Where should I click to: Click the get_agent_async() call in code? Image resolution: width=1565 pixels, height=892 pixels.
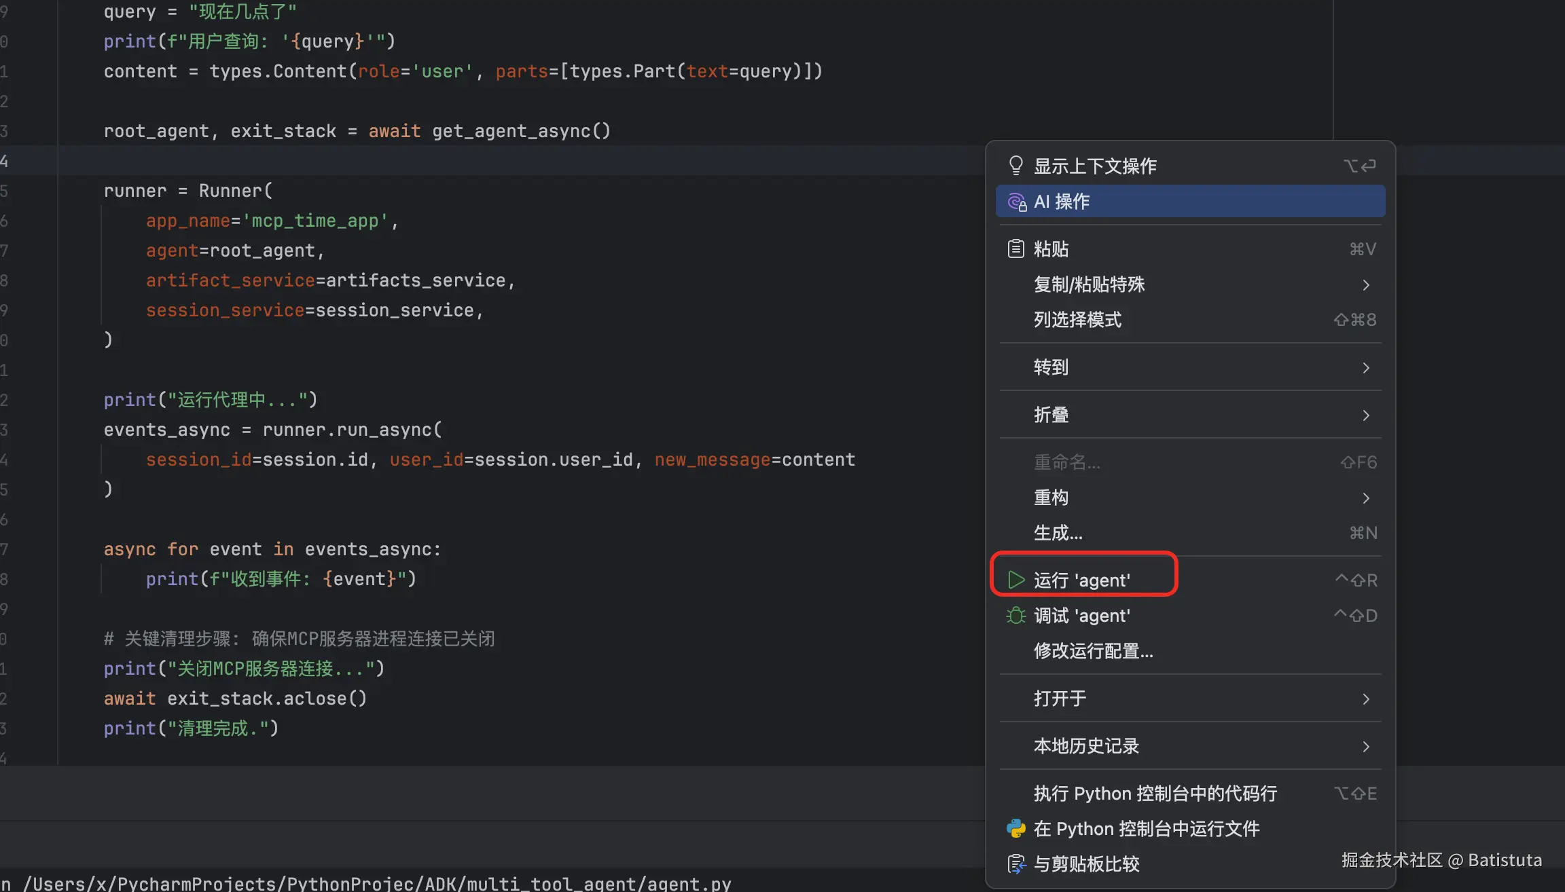(x=521, y=131)
